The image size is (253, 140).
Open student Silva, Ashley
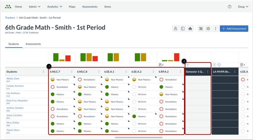click(13, 123)
